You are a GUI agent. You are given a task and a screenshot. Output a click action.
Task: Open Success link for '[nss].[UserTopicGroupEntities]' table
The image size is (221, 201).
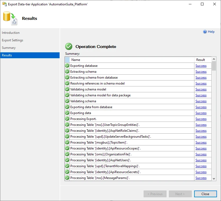201,125
